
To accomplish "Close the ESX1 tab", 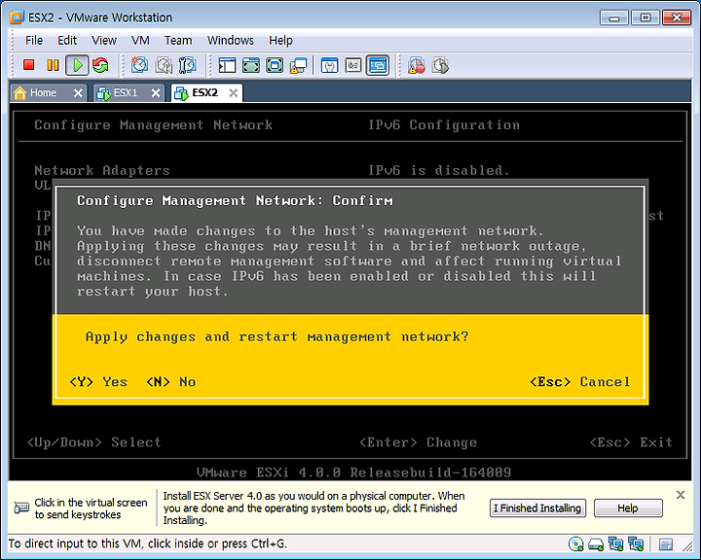I will click(156, 93).
